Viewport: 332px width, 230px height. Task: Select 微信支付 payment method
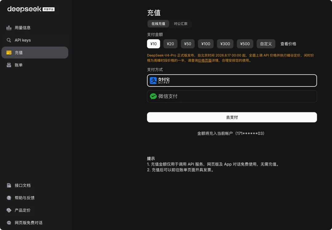(232, 96)
